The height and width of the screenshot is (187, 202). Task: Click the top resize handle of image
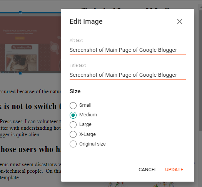(x=20, y=12)
